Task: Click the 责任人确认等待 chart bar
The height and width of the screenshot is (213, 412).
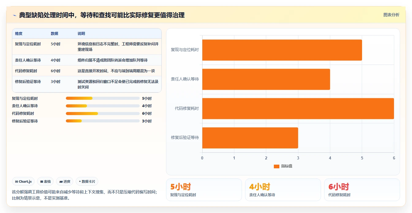Action: click(x=266, y=79)
